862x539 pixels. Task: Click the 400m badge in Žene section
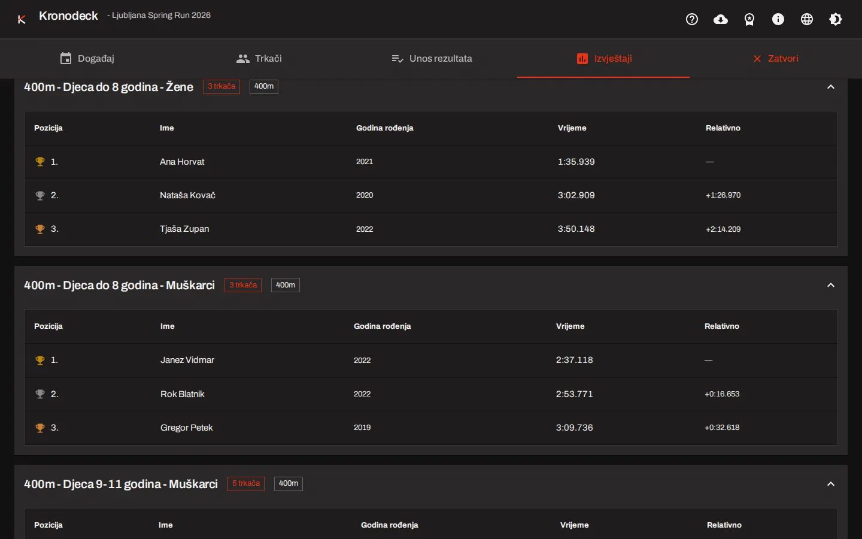(264, 87)
